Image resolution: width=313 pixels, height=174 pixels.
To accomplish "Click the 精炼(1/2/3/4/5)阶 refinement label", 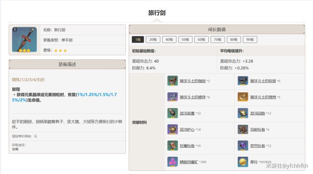I will pyautogui.click(x=29, y=80).
